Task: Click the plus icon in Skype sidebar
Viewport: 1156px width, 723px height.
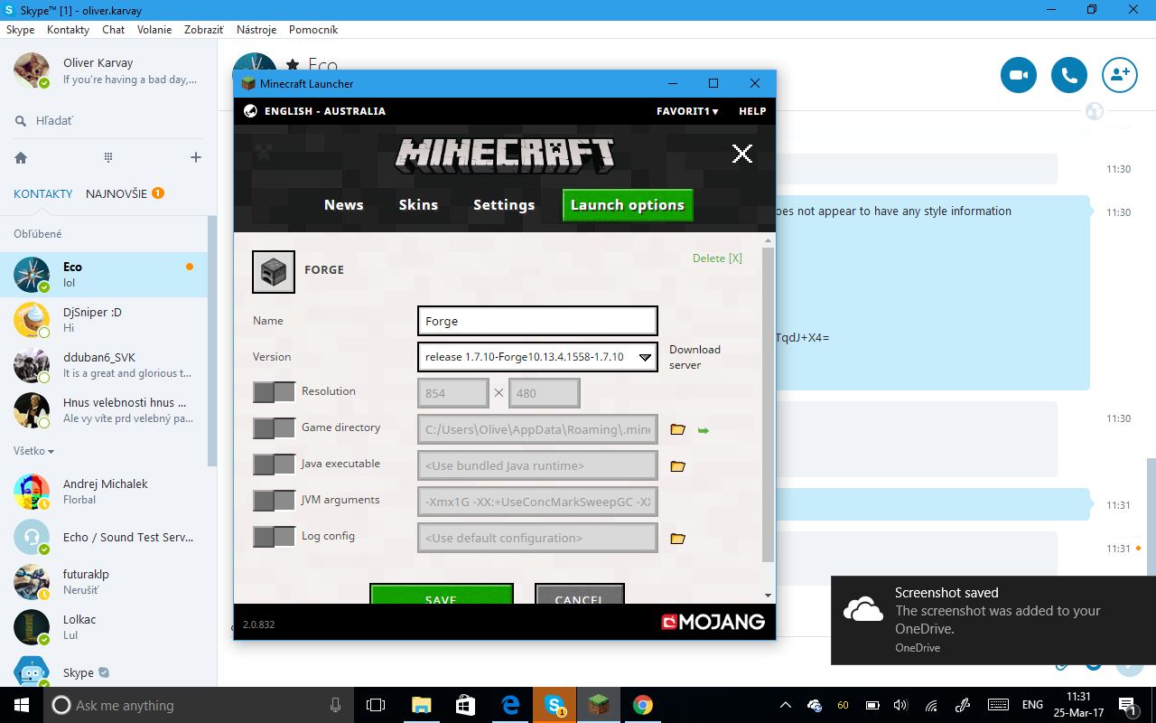Action: pyautogui.click(x=195, y=157)
